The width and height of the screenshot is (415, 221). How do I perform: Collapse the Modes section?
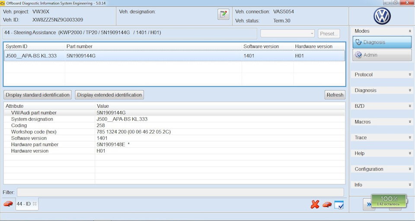point(410,31)
